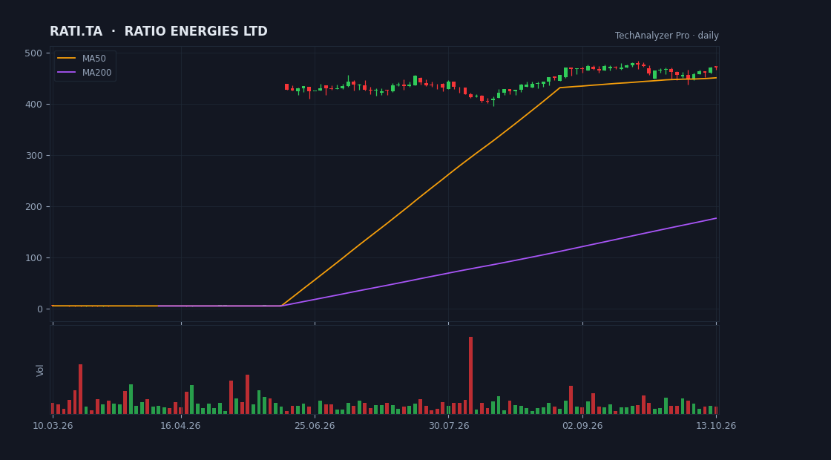Click the purple MA200 legend line sample
Image resolution: width=831 pixels, height=460 pixels.
(x=66, y=73)
